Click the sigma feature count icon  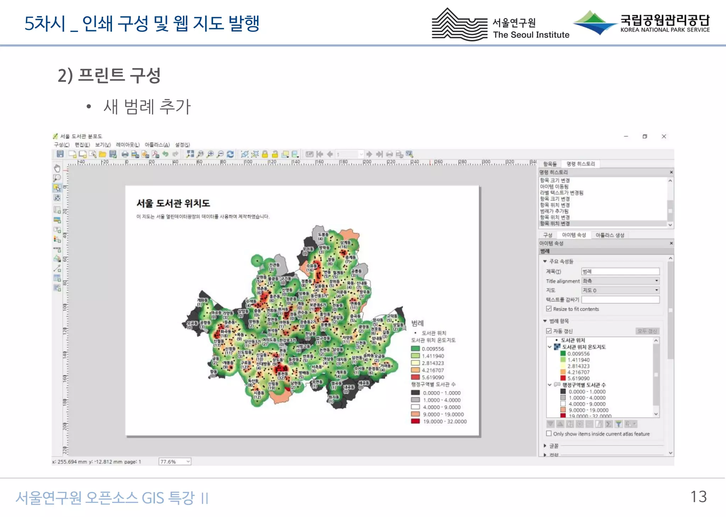609,424
